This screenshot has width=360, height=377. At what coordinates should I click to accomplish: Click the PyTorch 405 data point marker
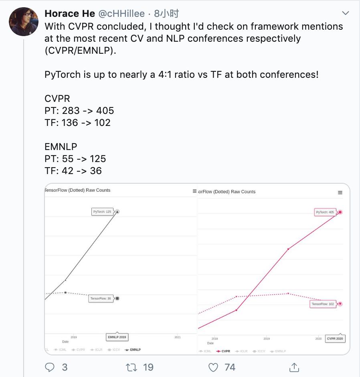(340, 212)
